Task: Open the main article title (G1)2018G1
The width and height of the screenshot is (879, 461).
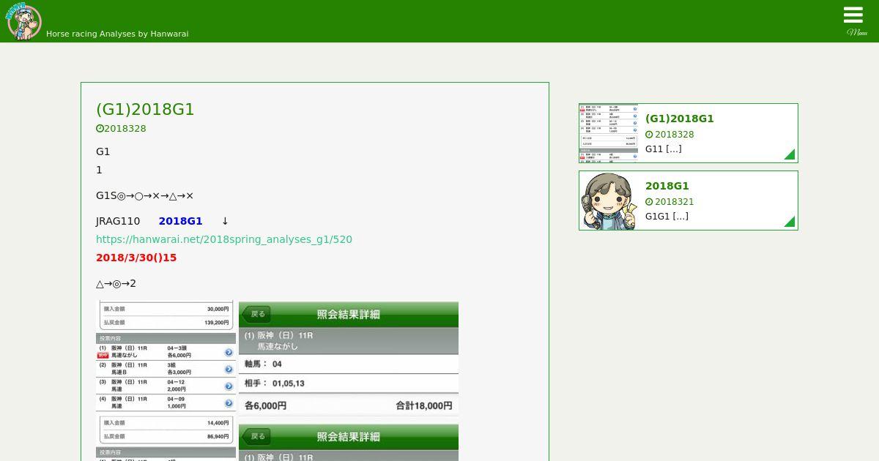Action: pos(145,109)
